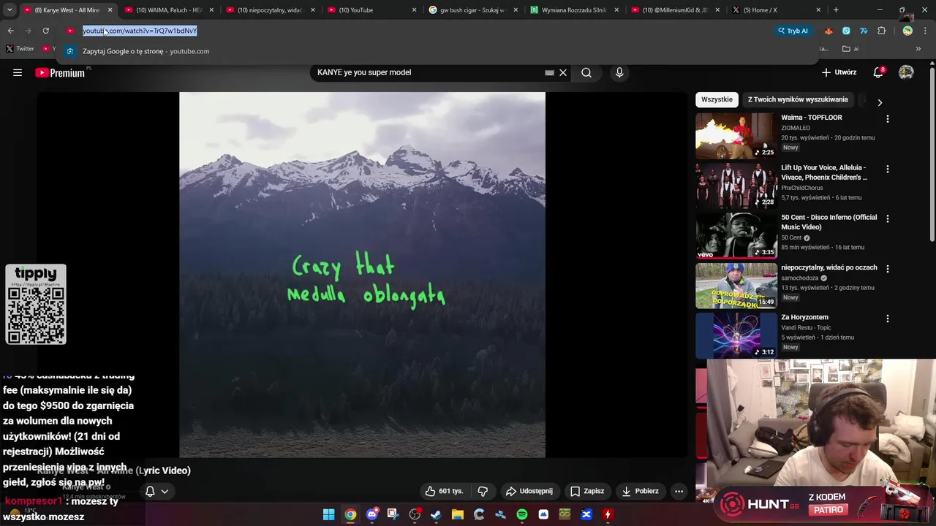The image size is (936, 526).
Task: Reload the current page
Action: 45,31
